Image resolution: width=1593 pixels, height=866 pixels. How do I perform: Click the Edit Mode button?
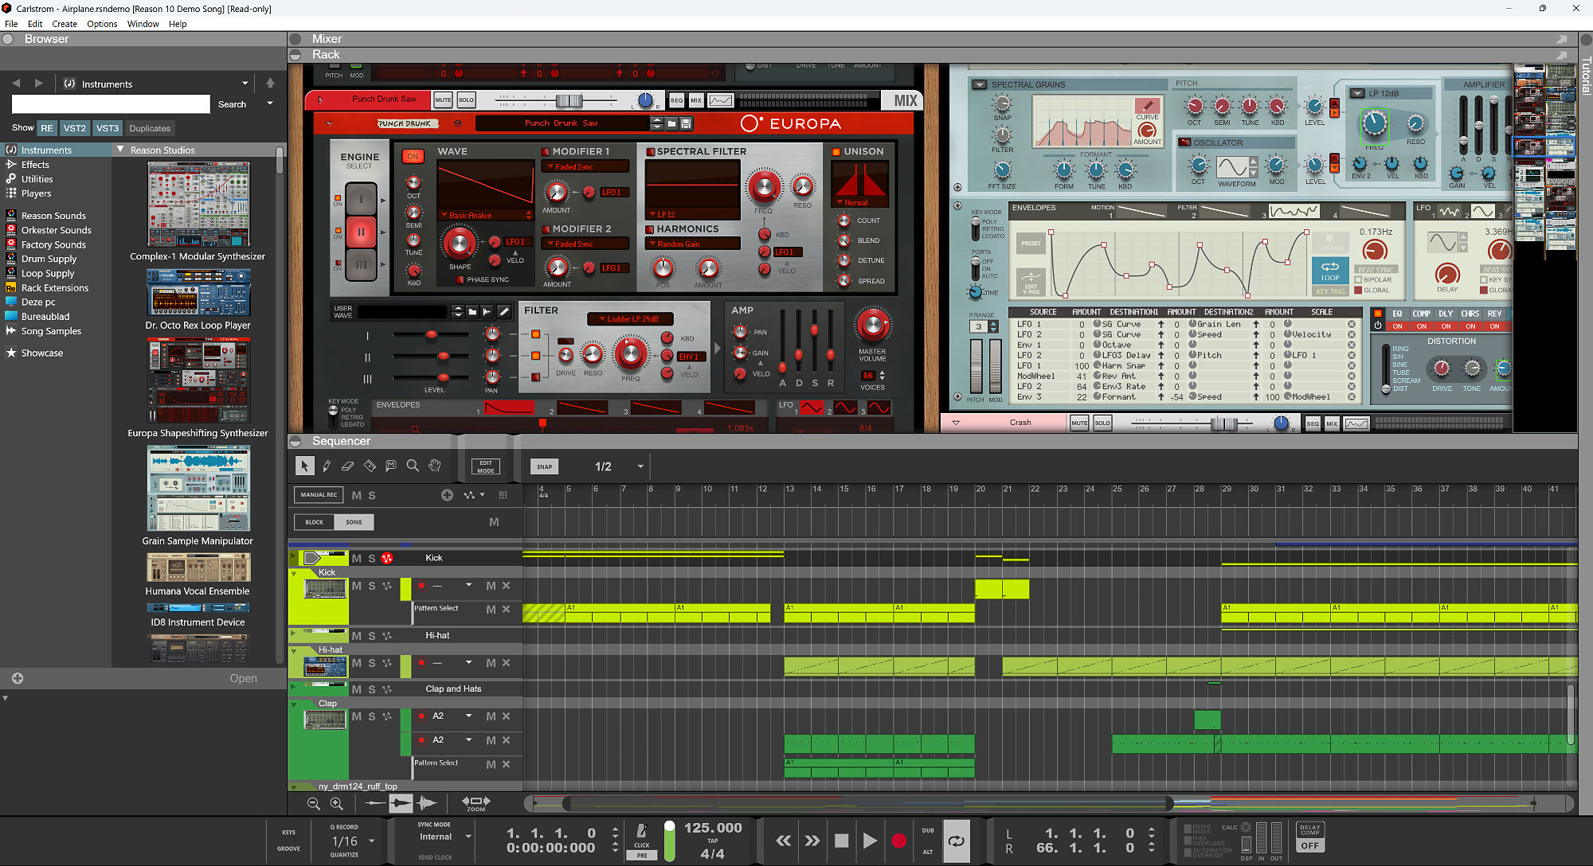point(486,467)
